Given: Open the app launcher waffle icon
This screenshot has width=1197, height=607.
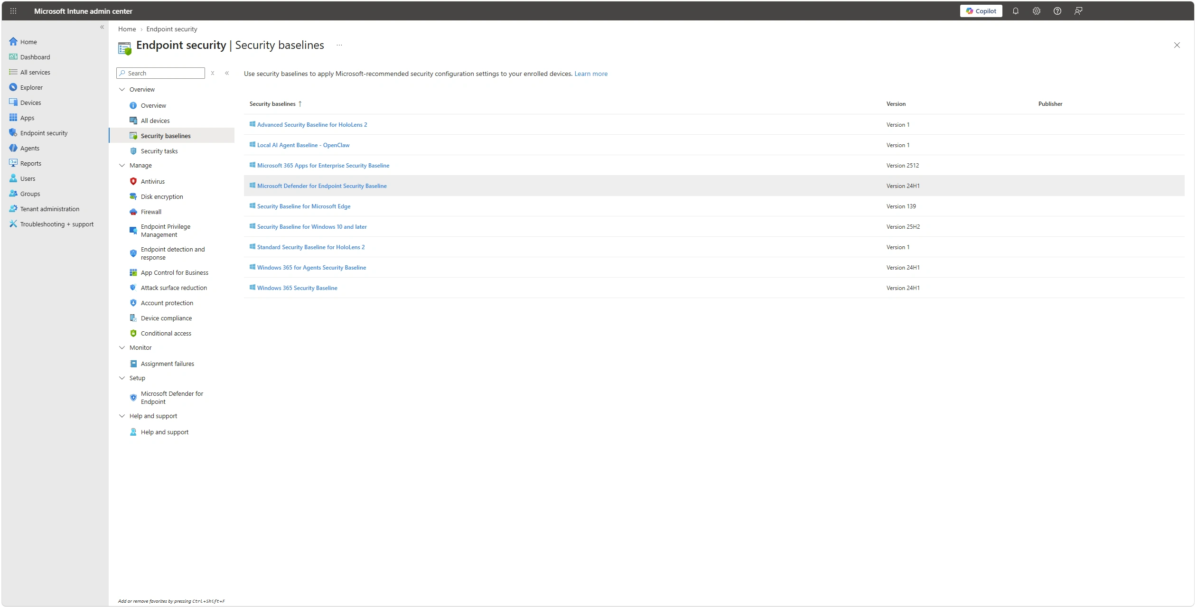Looking at the screenshot, I should point(13,11).
